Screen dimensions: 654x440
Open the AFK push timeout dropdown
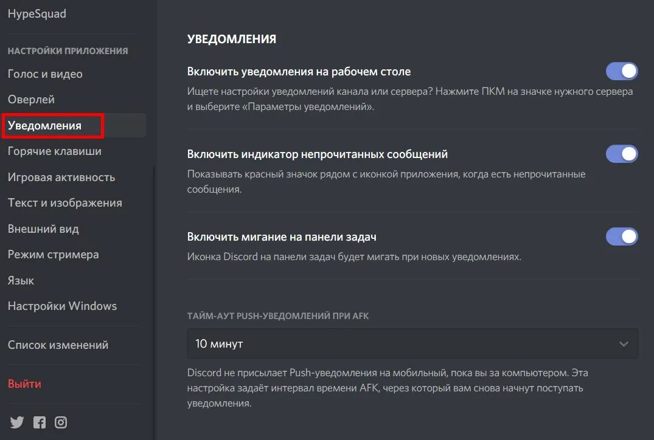(x=412, y=344)
